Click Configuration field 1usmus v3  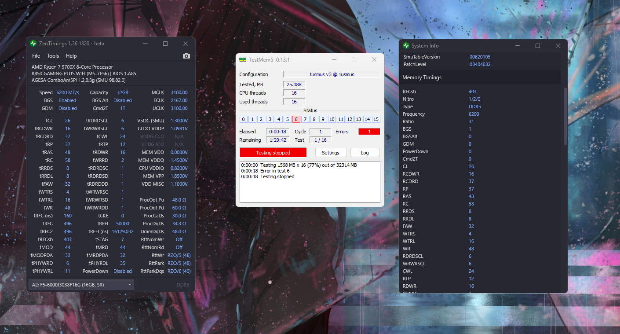[332, 74]
